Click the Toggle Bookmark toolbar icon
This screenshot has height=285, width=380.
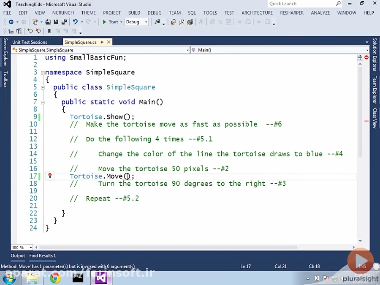pos(49,31)
